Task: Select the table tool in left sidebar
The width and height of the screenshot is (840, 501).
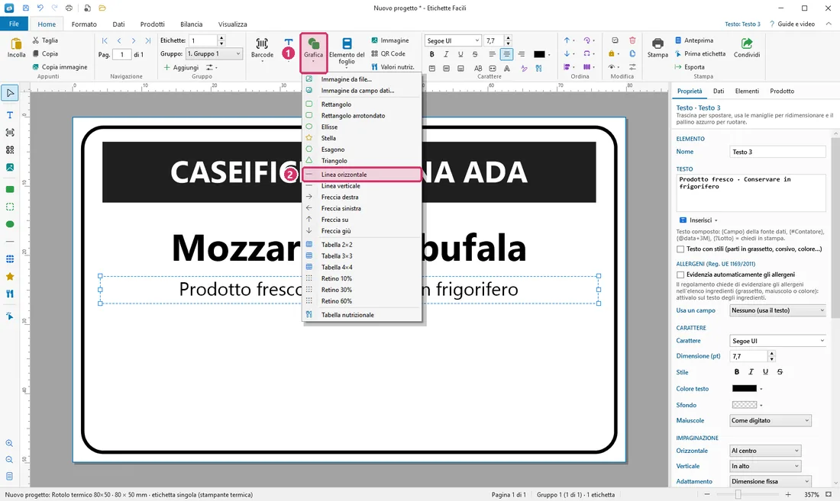Action: (10, 259)
